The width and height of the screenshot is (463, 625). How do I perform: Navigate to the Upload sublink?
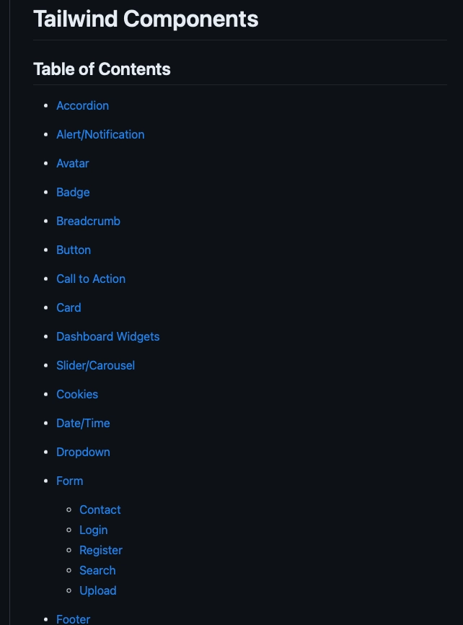pyautogui.click(x=97, y=590)
